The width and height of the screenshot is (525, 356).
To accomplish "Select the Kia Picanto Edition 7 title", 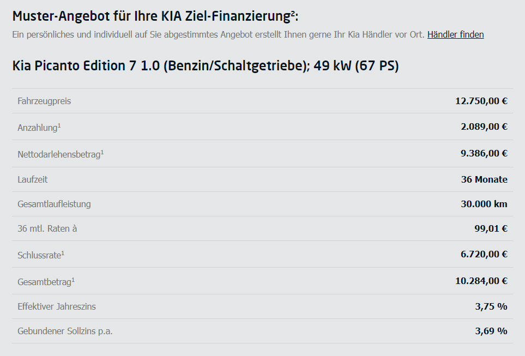I will pyautogui.click(x=205, y=65).
